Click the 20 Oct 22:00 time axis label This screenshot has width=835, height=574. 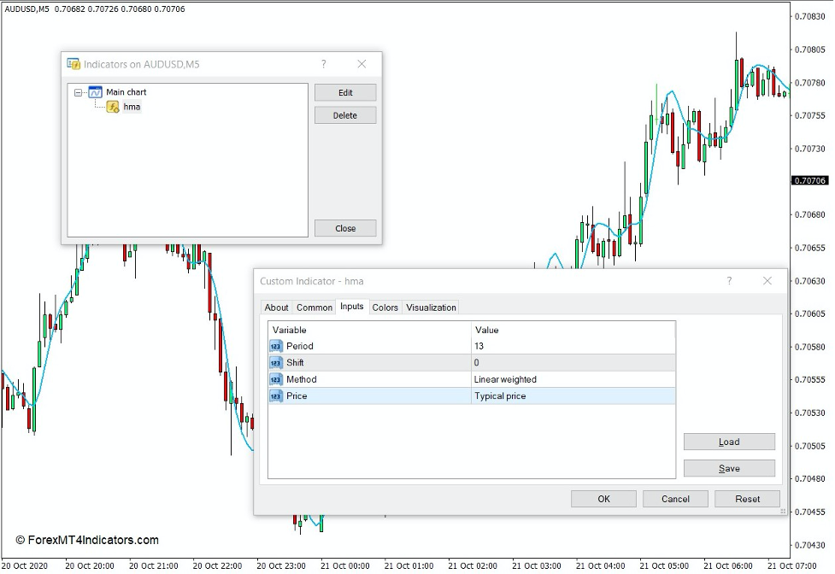click(217, 565)
